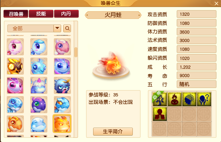Open the 生平简介 biography button
221x142 pixels.
tap(113, 131)
